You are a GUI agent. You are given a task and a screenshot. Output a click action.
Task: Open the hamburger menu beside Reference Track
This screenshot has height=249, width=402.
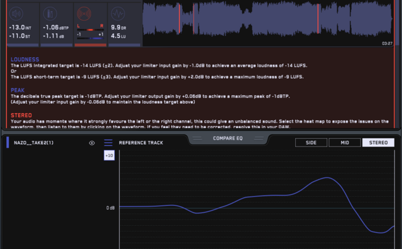(x=108, y=143)
